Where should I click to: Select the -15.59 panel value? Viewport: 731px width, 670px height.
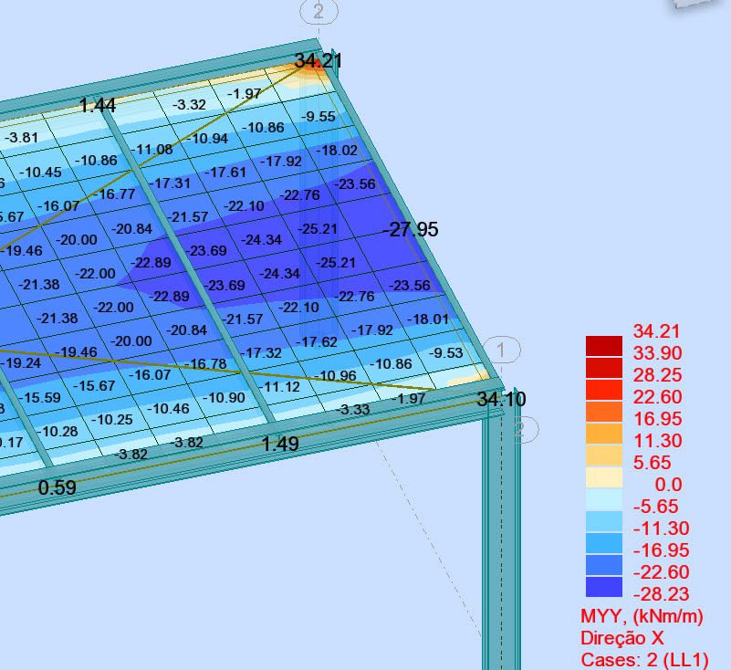(x=39, y=397)
